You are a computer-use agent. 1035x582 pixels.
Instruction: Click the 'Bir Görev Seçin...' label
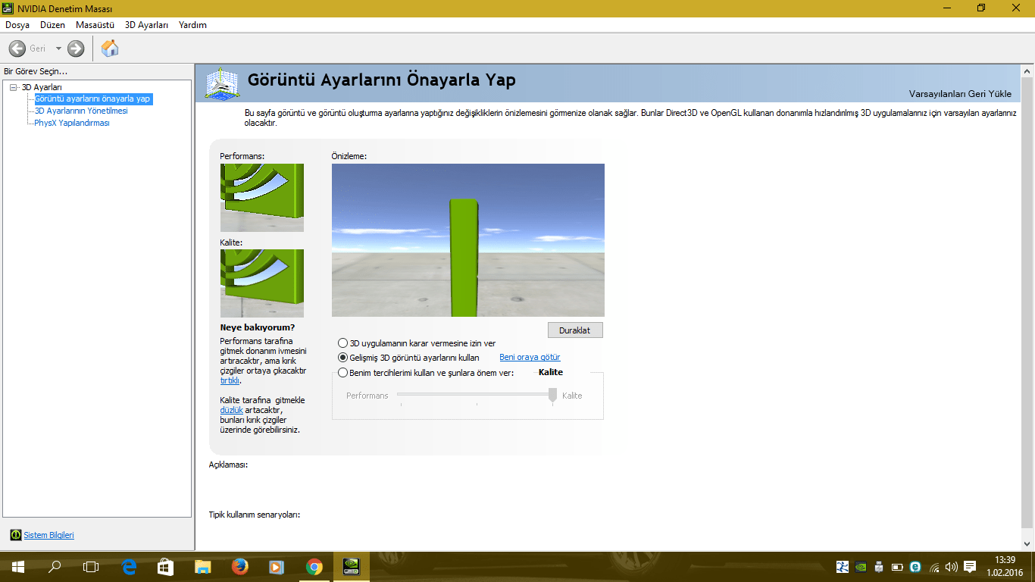coord(36,71)
